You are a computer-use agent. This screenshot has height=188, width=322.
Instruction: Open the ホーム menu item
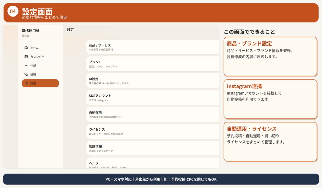tap(40, 48)
